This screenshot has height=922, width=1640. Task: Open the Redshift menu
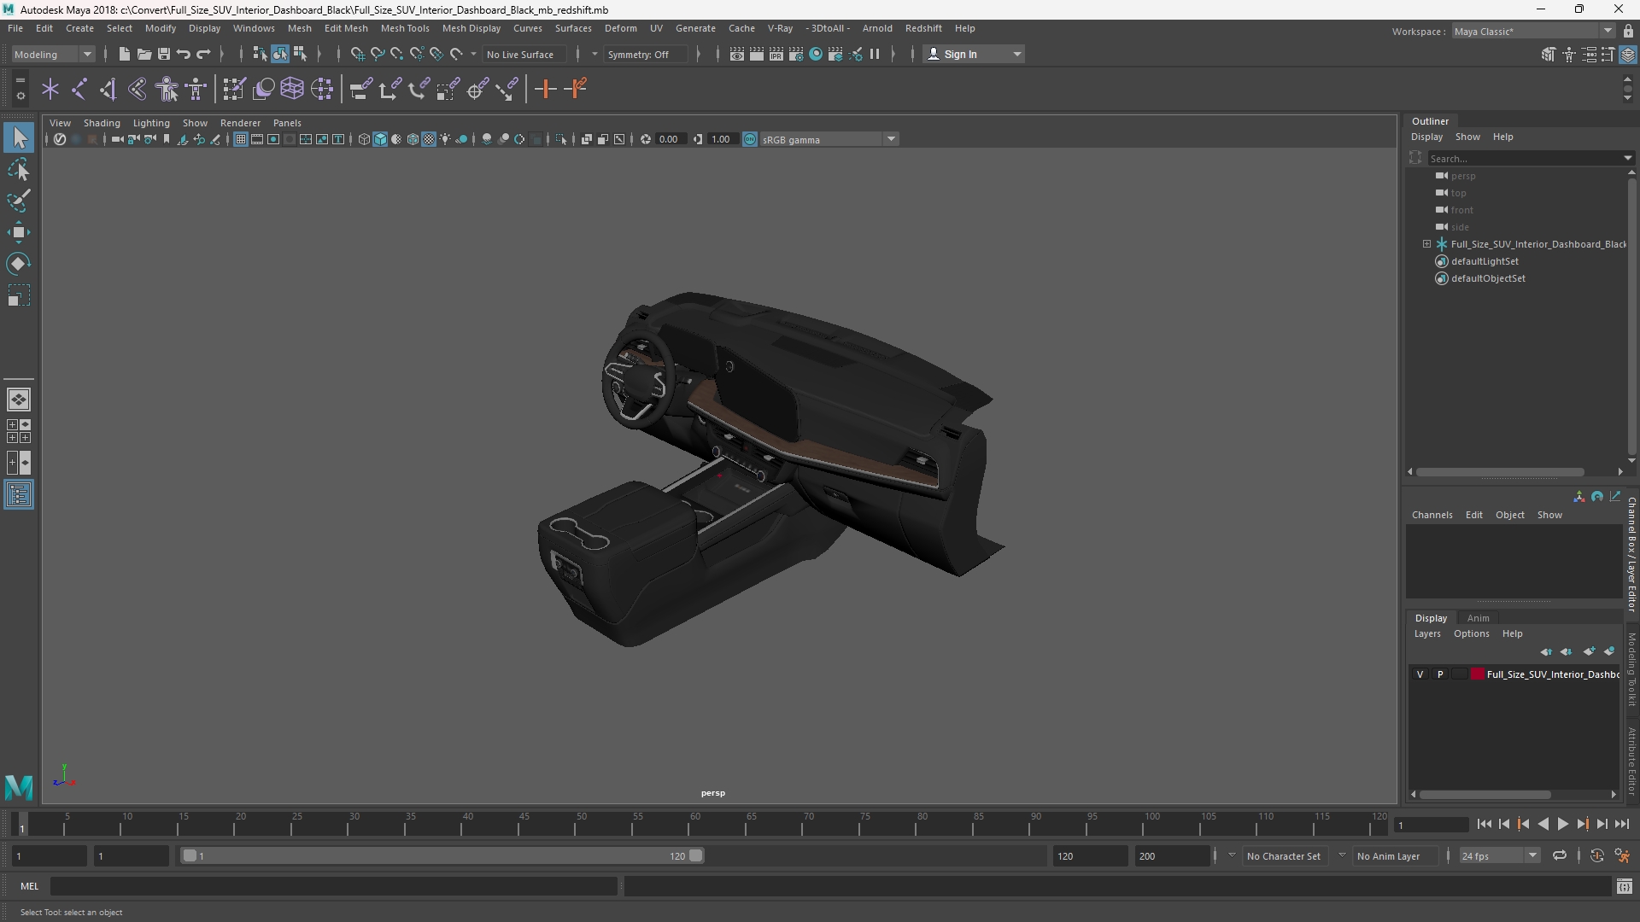click(x=923, y=28)
